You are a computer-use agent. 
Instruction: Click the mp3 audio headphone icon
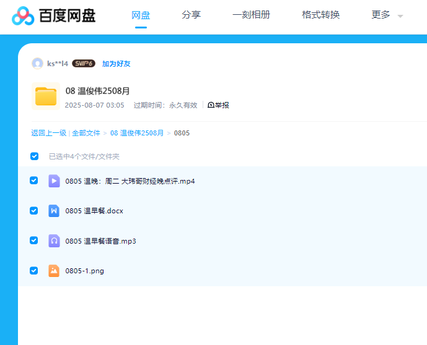click(54, 241)
